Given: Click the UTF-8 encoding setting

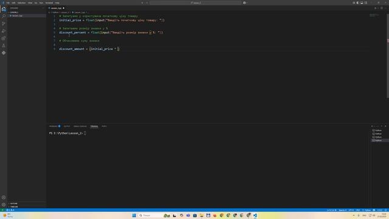Looking at the screenshot, I should [351, 210].
